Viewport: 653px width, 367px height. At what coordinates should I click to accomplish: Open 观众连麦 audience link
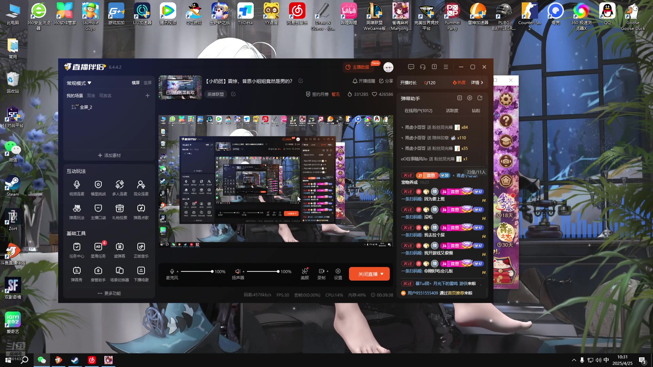(x=141, y=188)
